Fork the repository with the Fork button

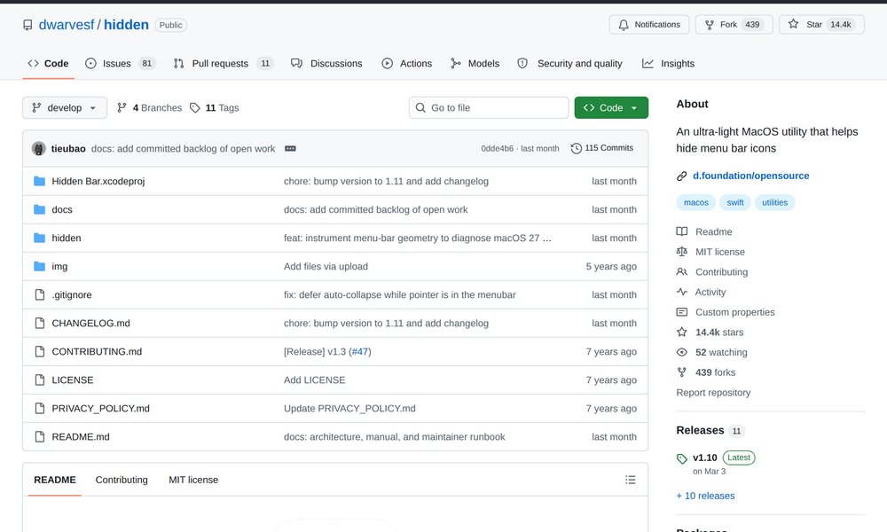[734, 24]
